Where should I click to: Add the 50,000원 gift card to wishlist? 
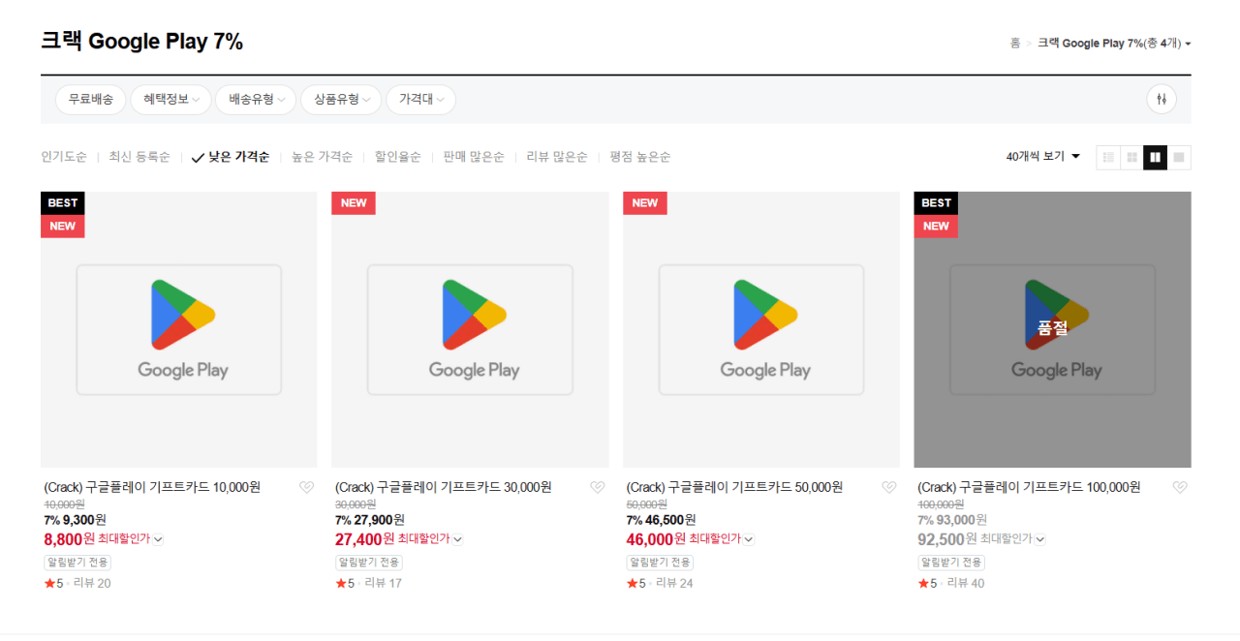[x=889, y=488]
